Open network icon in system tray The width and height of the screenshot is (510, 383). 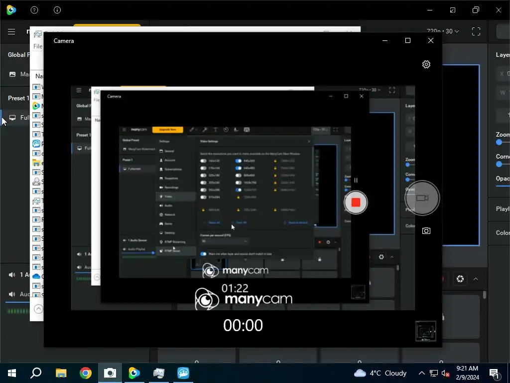coord(434,373)
